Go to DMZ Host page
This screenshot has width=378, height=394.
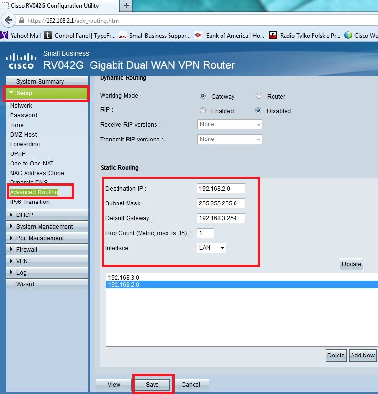[24, 134]
